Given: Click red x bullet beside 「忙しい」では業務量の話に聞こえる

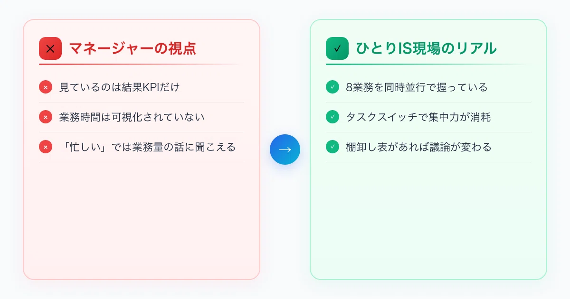Looking at the screenshot, I should [46, 147].
